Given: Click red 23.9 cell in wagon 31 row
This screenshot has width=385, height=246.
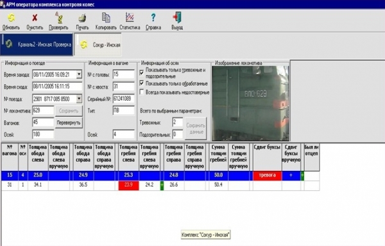Looking at the screenshot, I should point(128,185).
